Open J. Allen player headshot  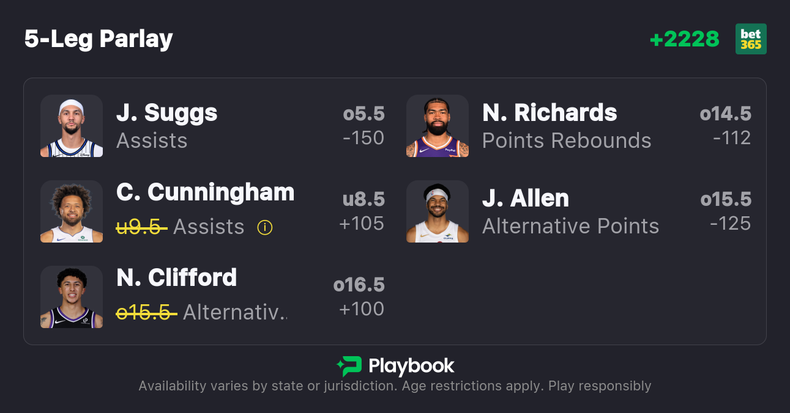point(438,211)
